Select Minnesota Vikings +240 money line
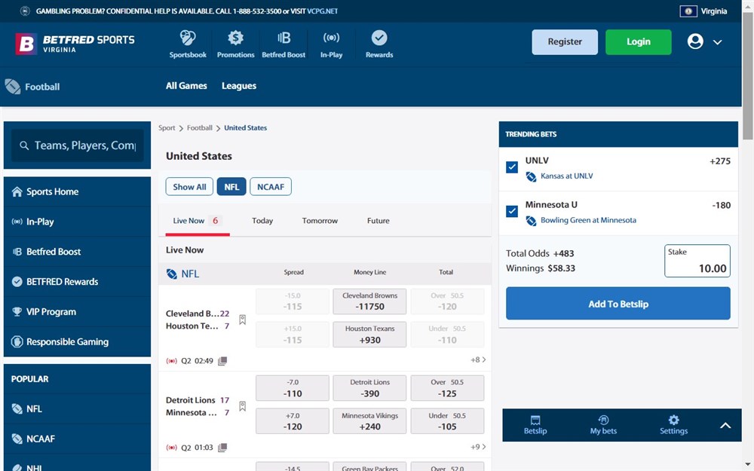 (369, 421)
